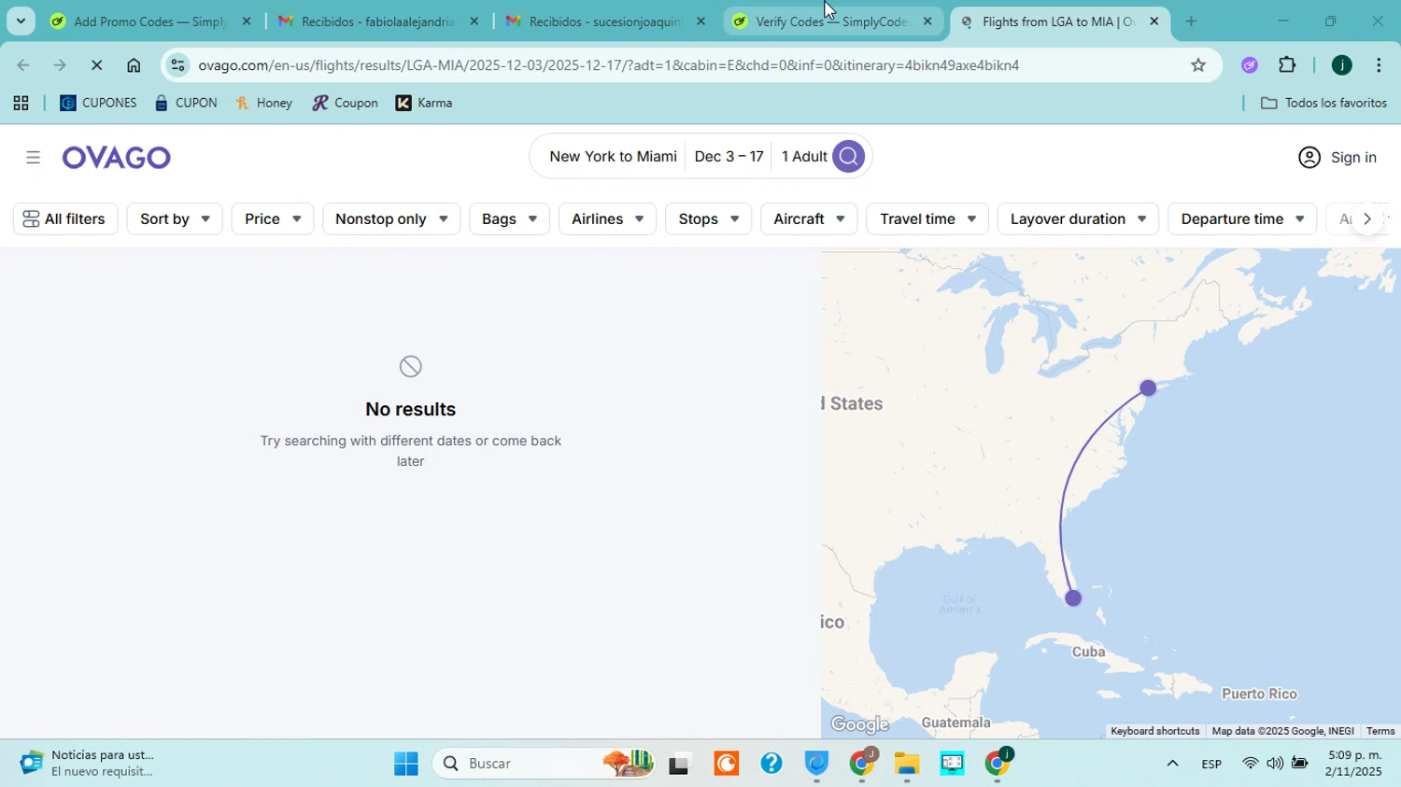Expand the Bags filter dropdown
1401x787 pixels.
click(x=509, y=218)
